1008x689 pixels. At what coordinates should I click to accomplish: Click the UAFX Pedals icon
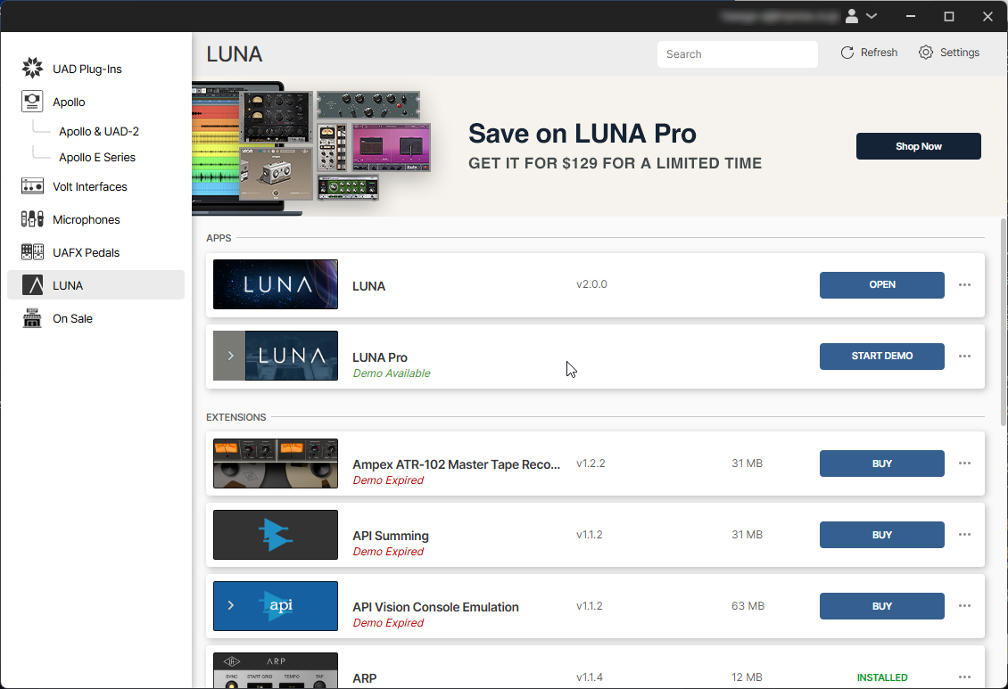pyautogui.click(x=32, y=251)
